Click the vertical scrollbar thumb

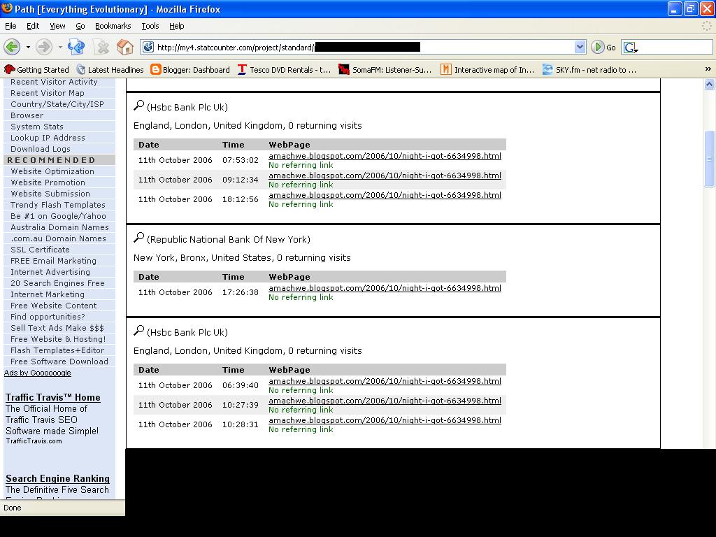(709, 159)
